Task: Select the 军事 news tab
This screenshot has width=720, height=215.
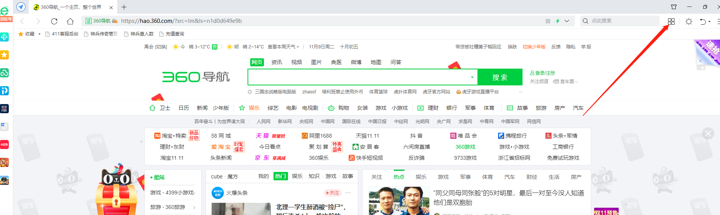Action: tap(465, 177)
